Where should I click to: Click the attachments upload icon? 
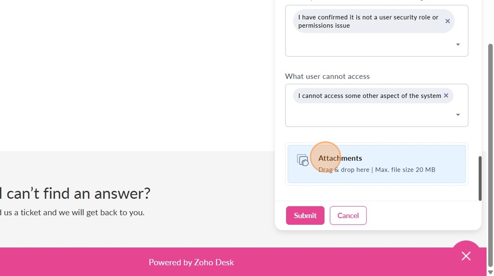[303, 160]
